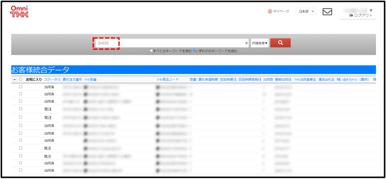Click the お気に入り column header

[x=34, y=80]
